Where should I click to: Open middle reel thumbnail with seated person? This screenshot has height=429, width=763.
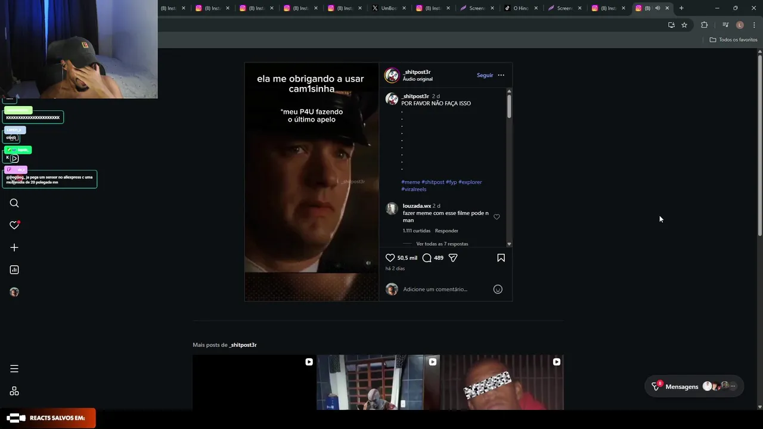pyautogui.click(x=378, y=383)
